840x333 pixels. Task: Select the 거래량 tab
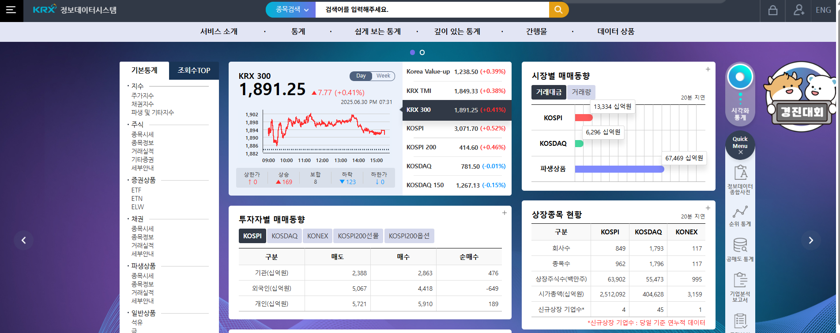(x=581, y=92)
